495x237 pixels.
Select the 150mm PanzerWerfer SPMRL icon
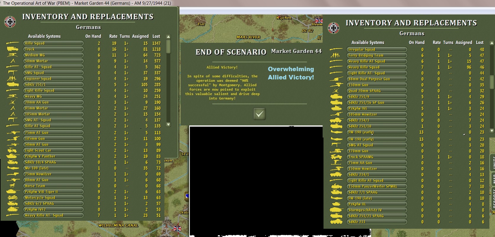(336, 187)
